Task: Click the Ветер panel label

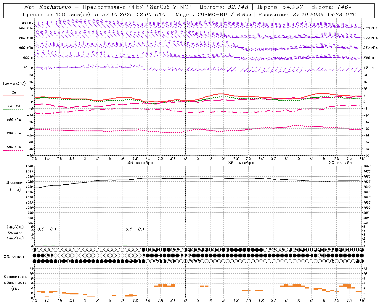Action: pos(27,22)
